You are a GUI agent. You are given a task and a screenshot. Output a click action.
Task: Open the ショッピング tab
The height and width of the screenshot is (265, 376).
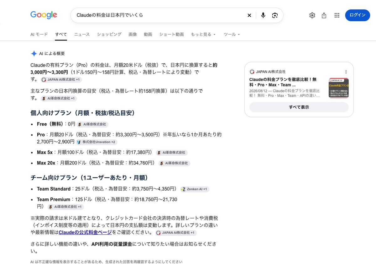(109, 35)
